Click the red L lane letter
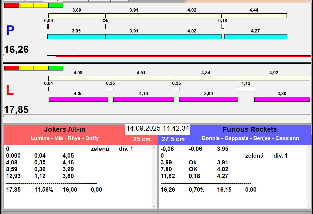Image resolution: width=313 pixels, height=214 pixels. pyautogui.click(x=10, y=91)
